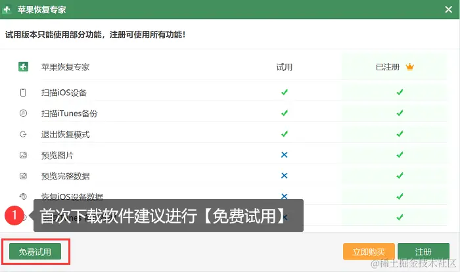Click the trial version notice text
This screenshot has height=272, width=460.
(x=95, y=35)
